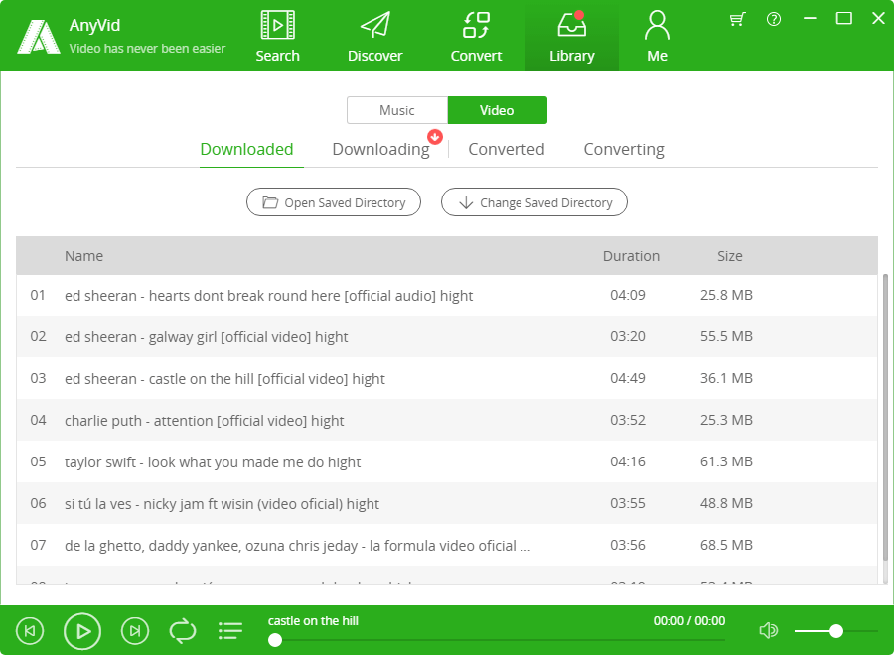Click the list vertical scrollbar
Image resolution: width=894 pixels, height=655 pixels.
pyautogui.click(x=885, y=417)
